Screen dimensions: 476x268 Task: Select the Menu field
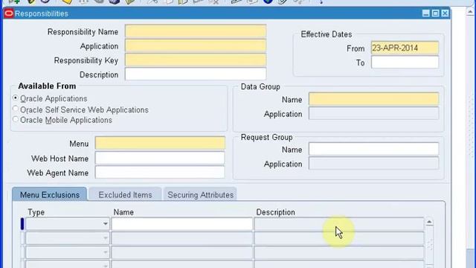(x=160, y=143)
